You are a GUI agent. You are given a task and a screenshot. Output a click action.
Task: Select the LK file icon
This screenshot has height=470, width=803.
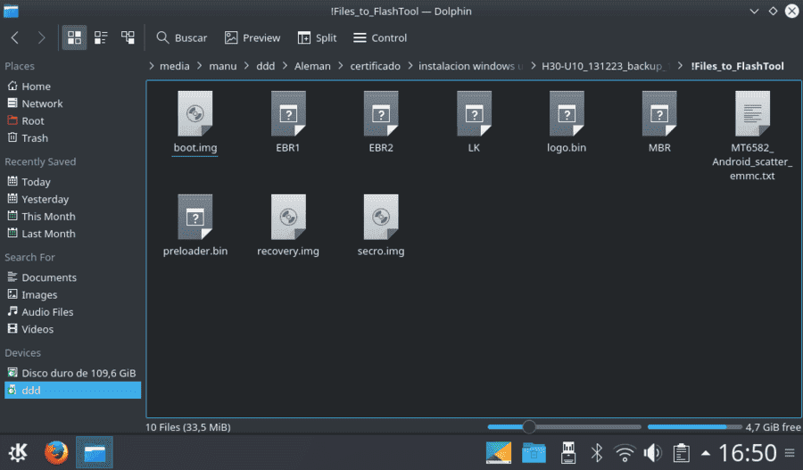click(475, 113)
